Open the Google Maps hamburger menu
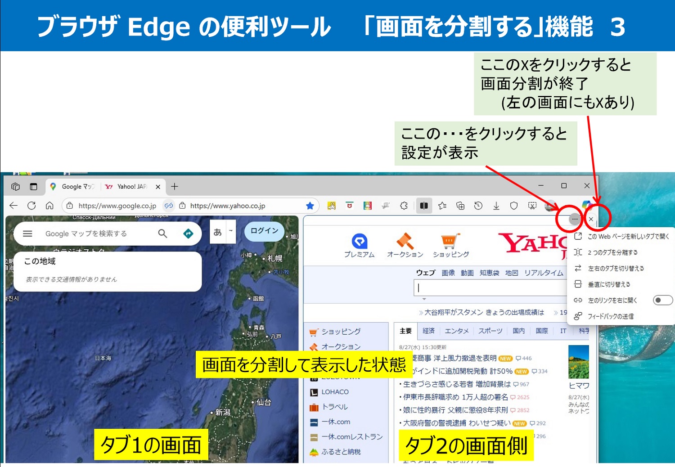675x467 pixels. (x=27, y=233)
